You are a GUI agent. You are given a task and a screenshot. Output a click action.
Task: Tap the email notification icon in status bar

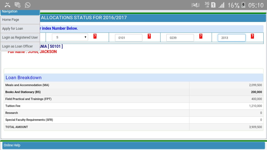pos(18,5)
